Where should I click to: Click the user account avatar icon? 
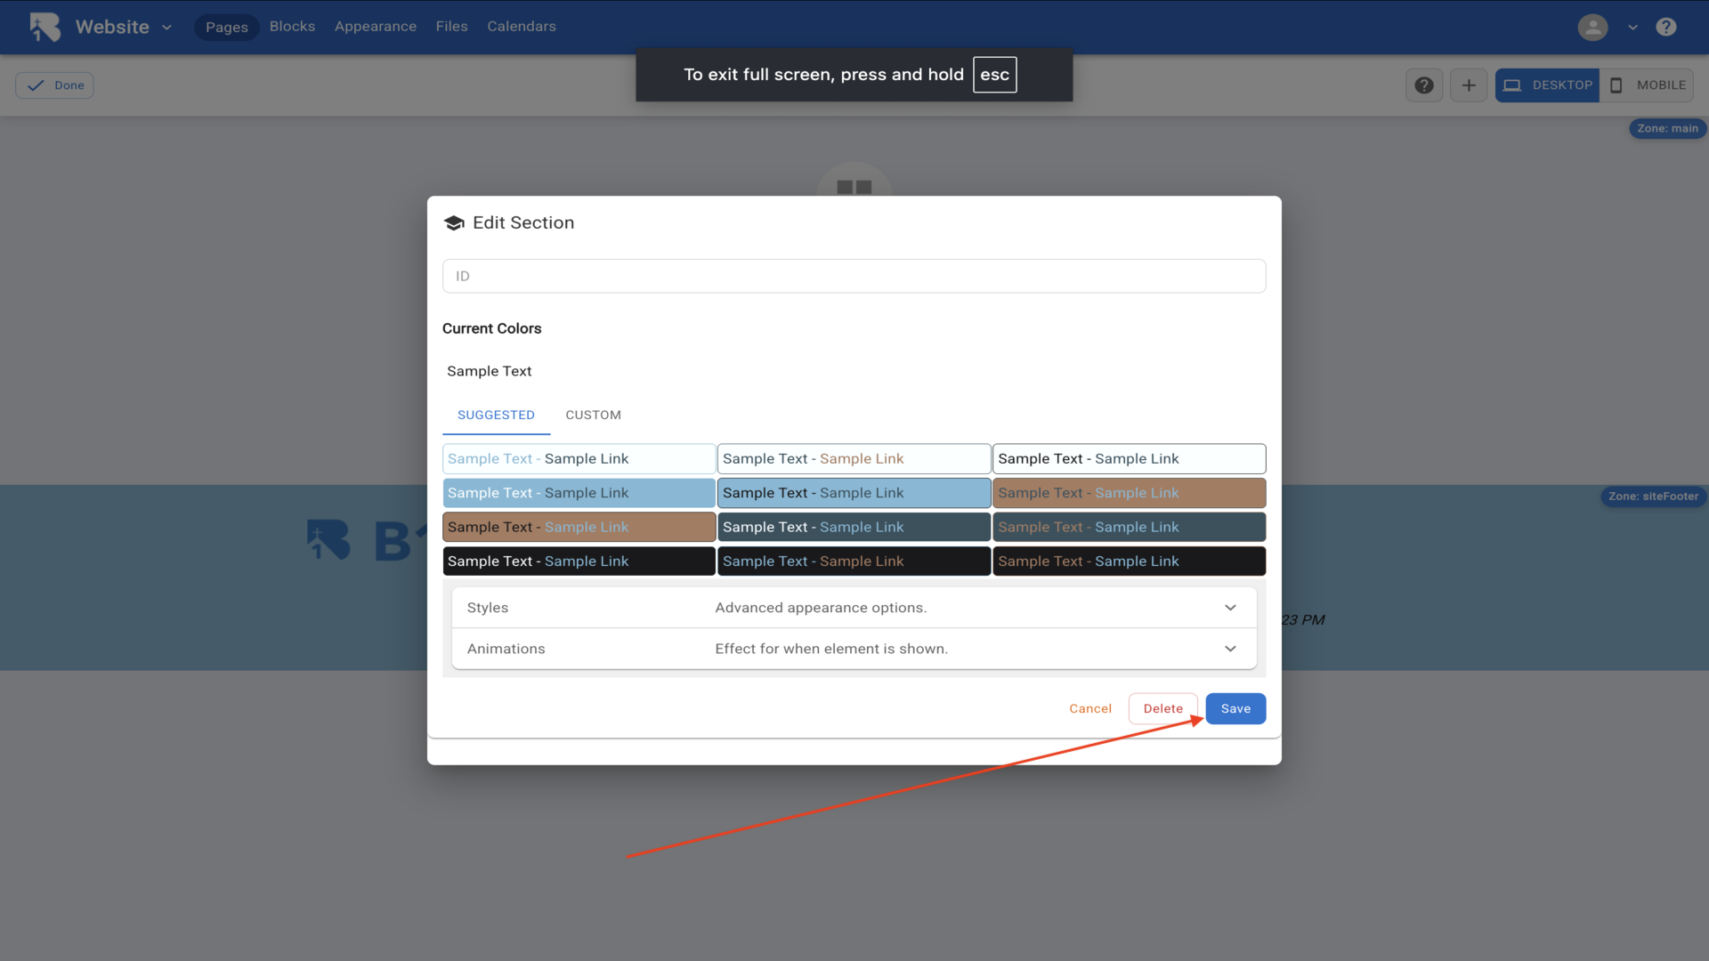(x=1592, y=27)
